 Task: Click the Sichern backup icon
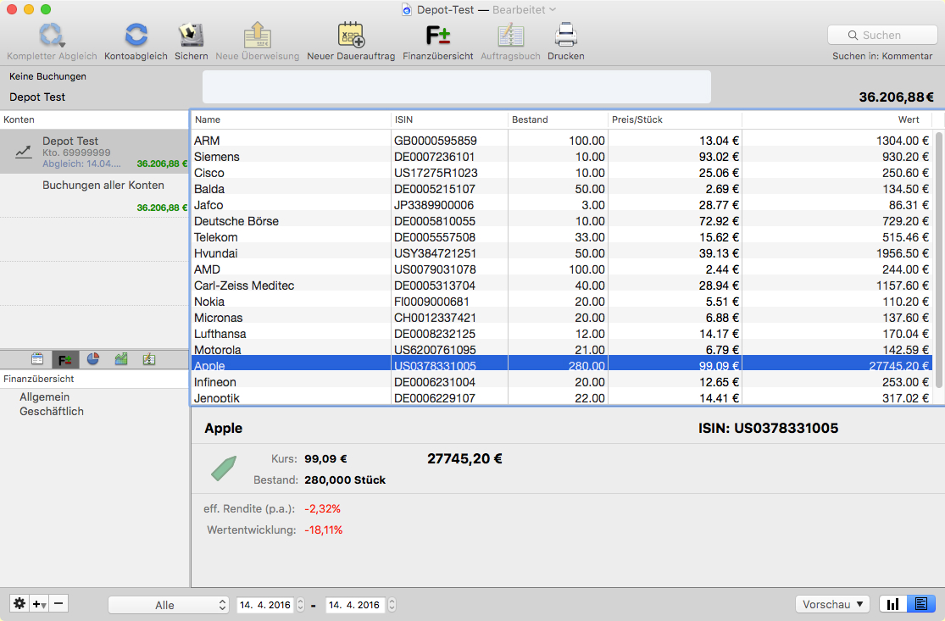(191, 36)
